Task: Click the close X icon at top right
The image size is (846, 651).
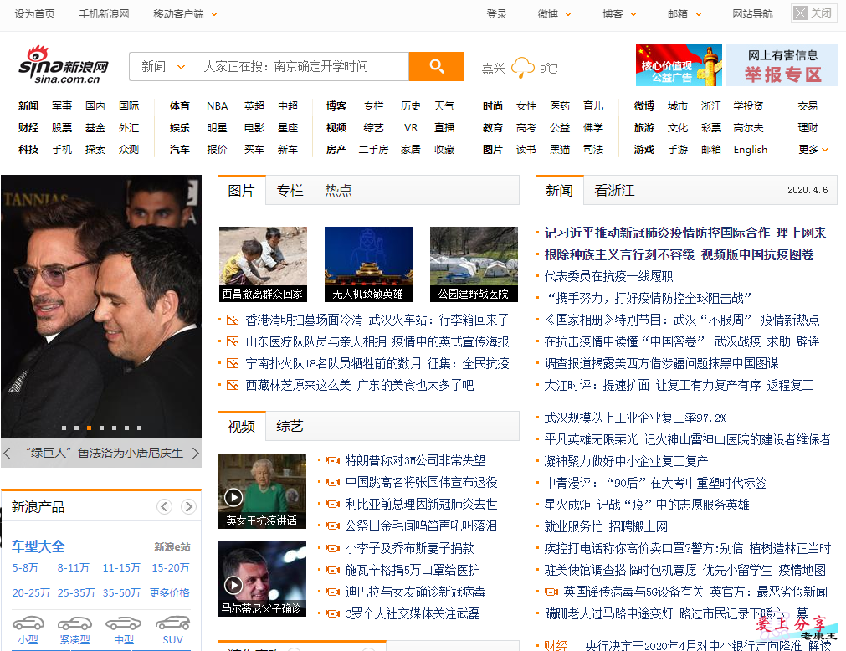Action: click(801, 13)
